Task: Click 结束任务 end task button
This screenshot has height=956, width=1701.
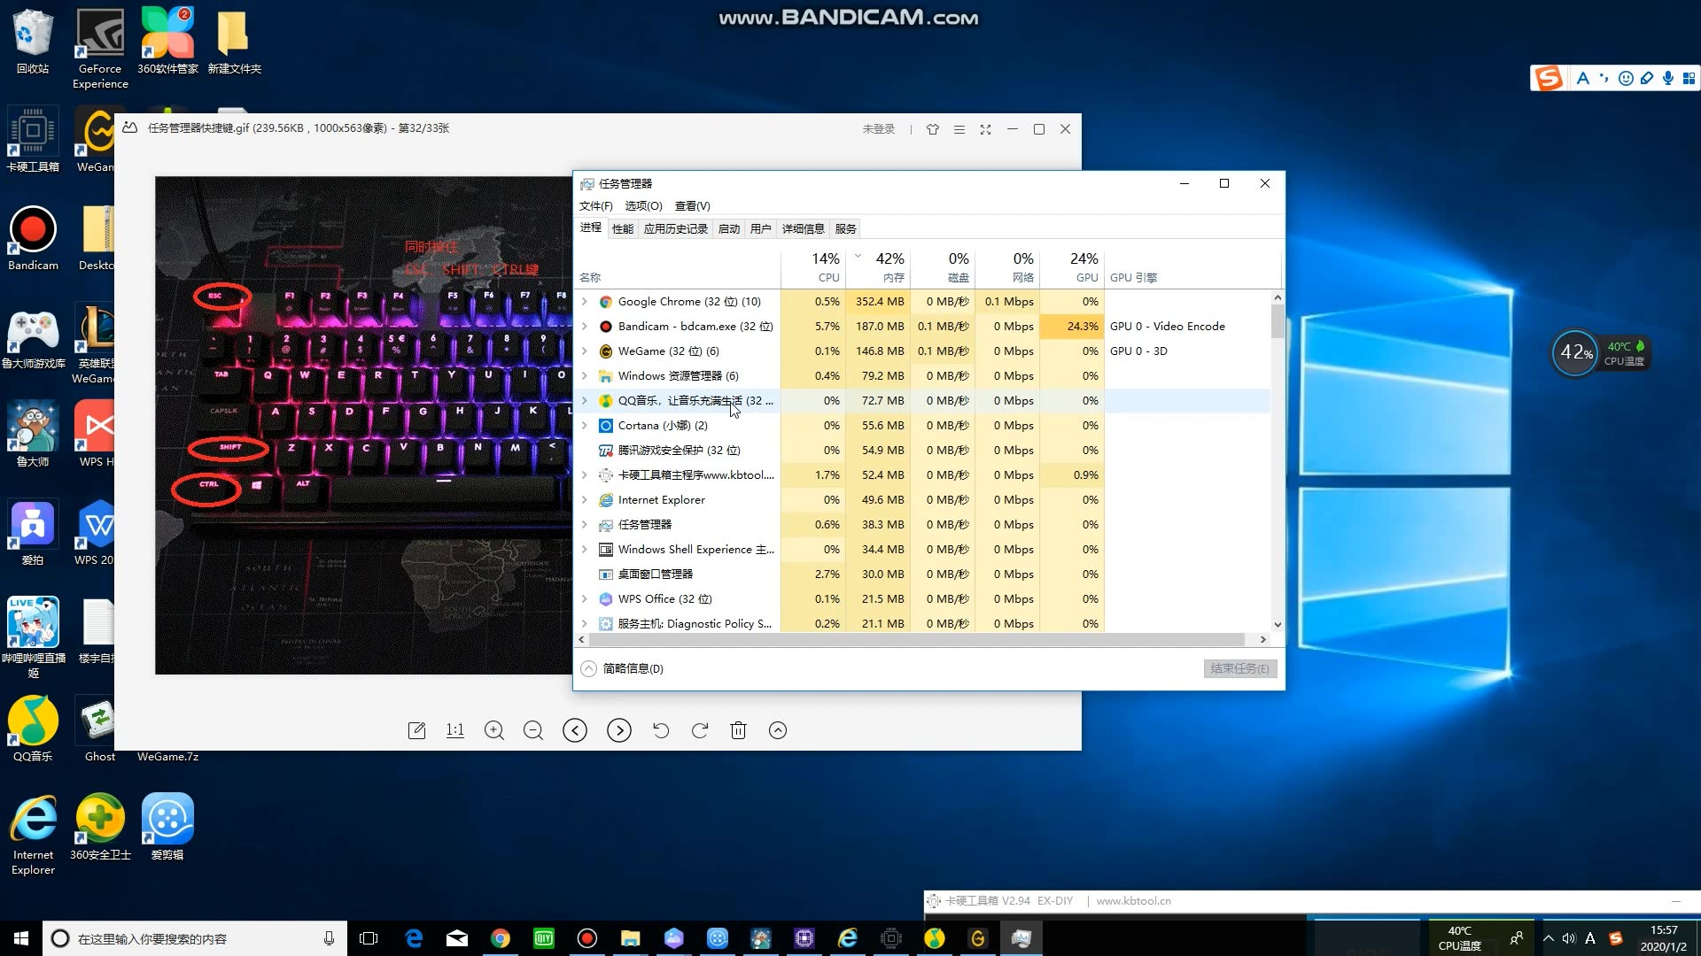Action: [1239, 668]
